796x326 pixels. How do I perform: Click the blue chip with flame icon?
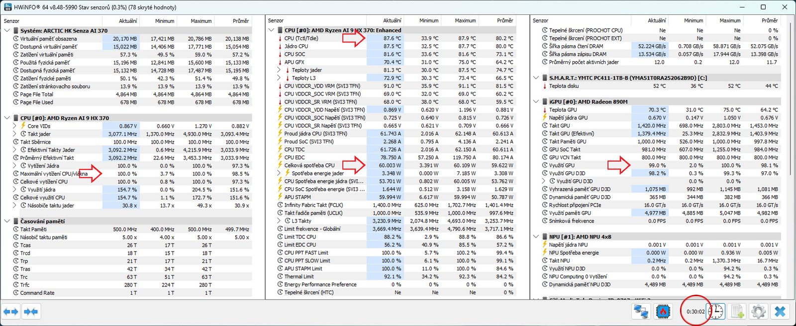662,312
